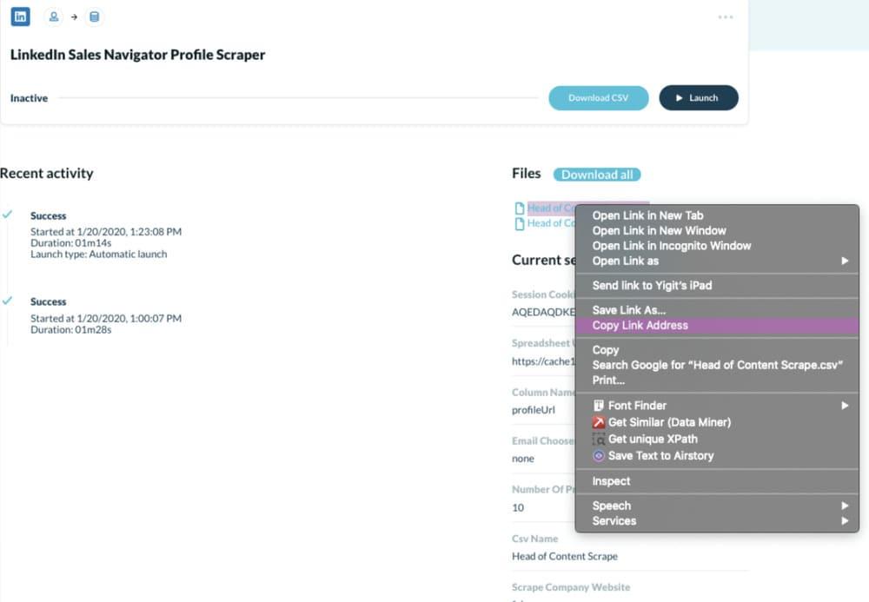Image resolution: width=869 pixels, height=602 pixels.
Task: Select Get unique XPath menu item
Action: [x=717, y=439]
